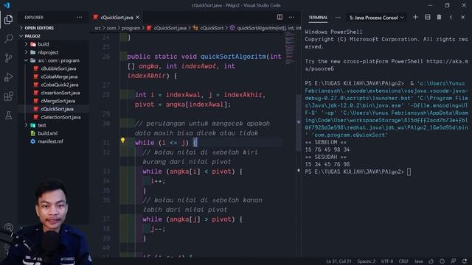
Task: Open Source Control view
Action: pyautogui.click(x=8, y=57)
